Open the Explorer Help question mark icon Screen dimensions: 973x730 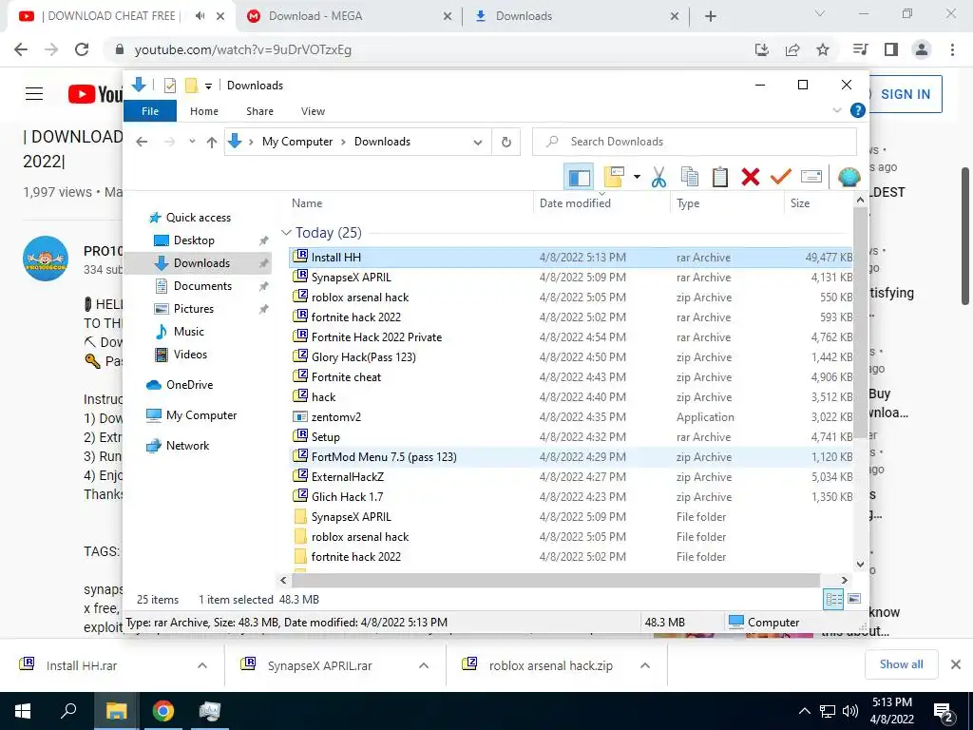(x=858, y=110)
